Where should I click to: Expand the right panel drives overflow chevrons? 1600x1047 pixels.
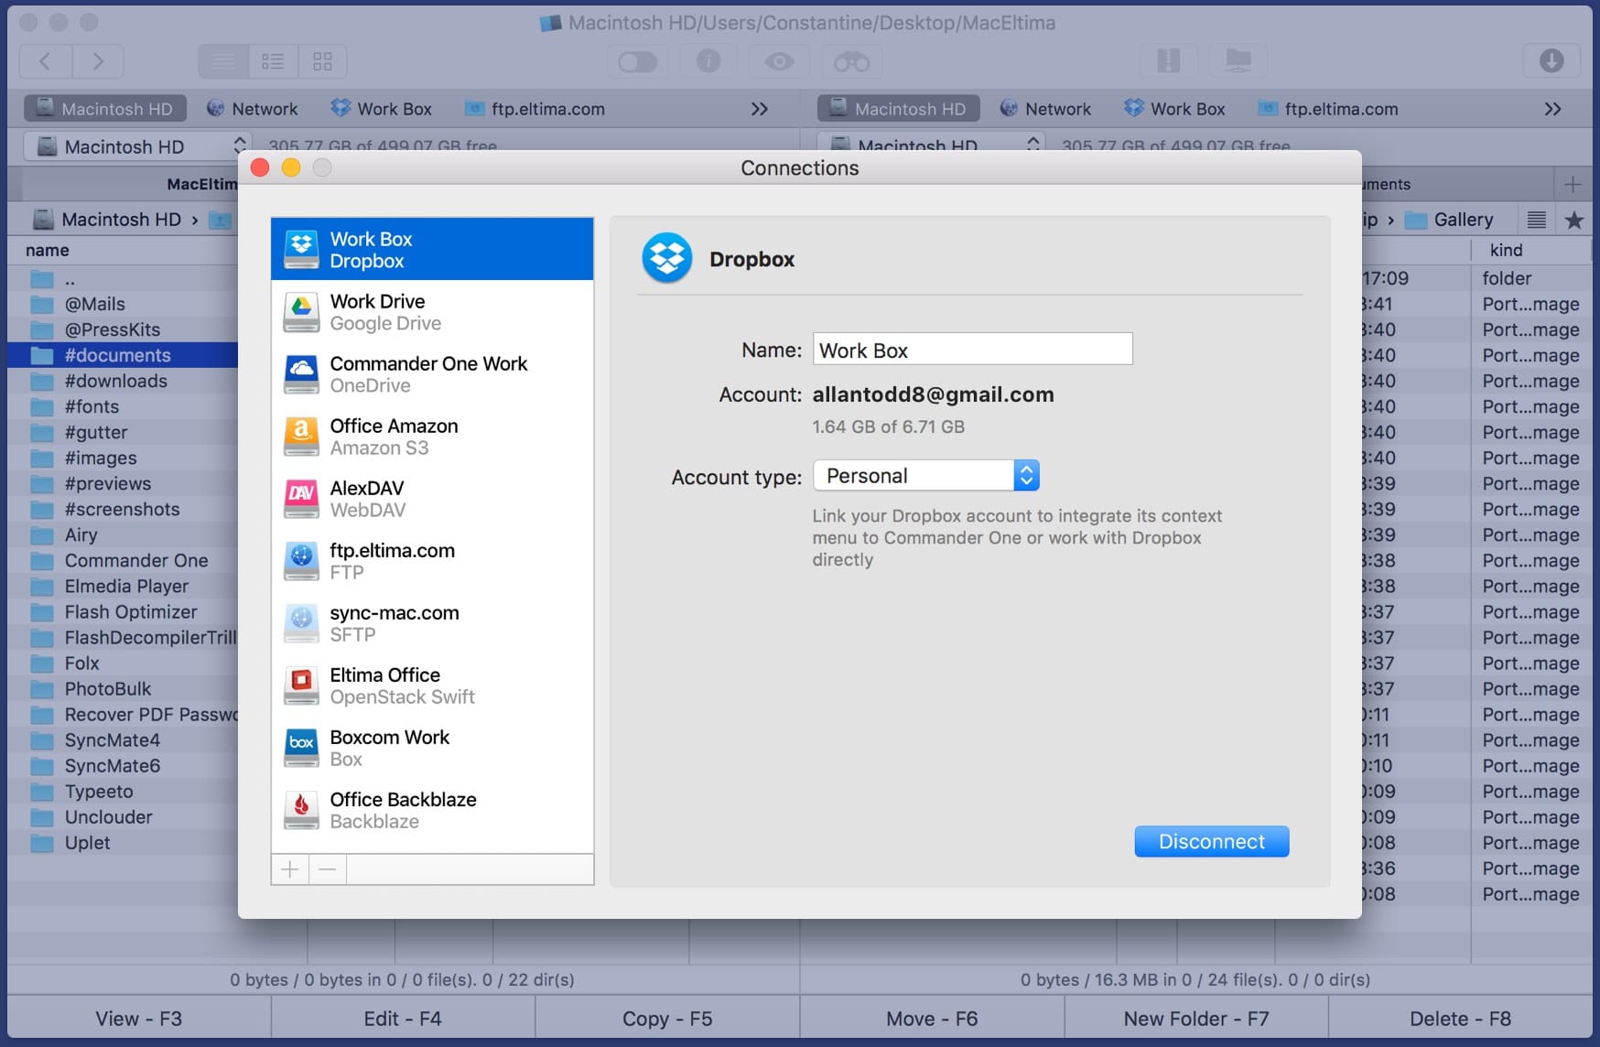pos(1553,109)
